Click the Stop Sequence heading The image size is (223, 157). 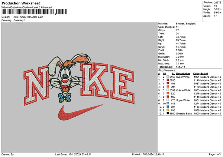tap(167, 70)
